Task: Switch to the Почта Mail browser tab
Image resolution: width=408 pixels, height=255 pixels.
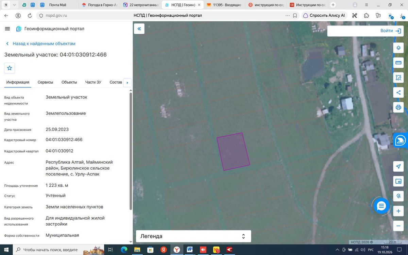Action: tap(57, 5)
